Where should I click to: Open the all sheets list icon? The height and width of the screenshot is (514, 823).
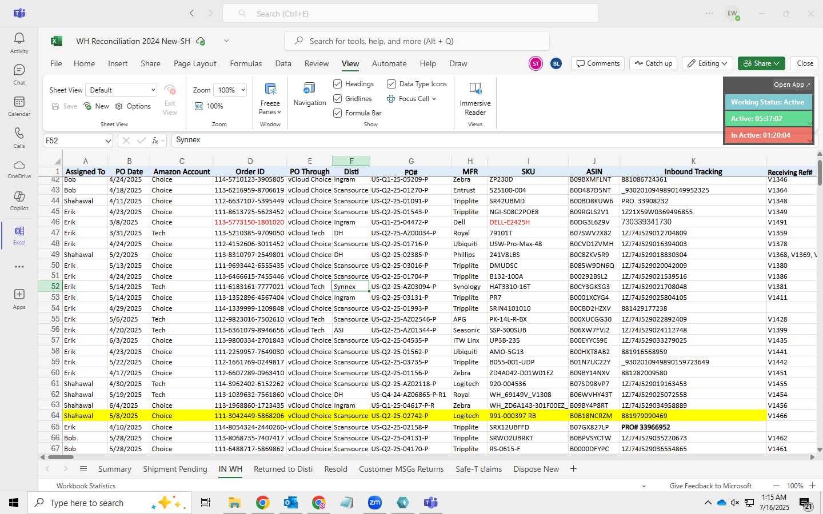tap(83, 469)
